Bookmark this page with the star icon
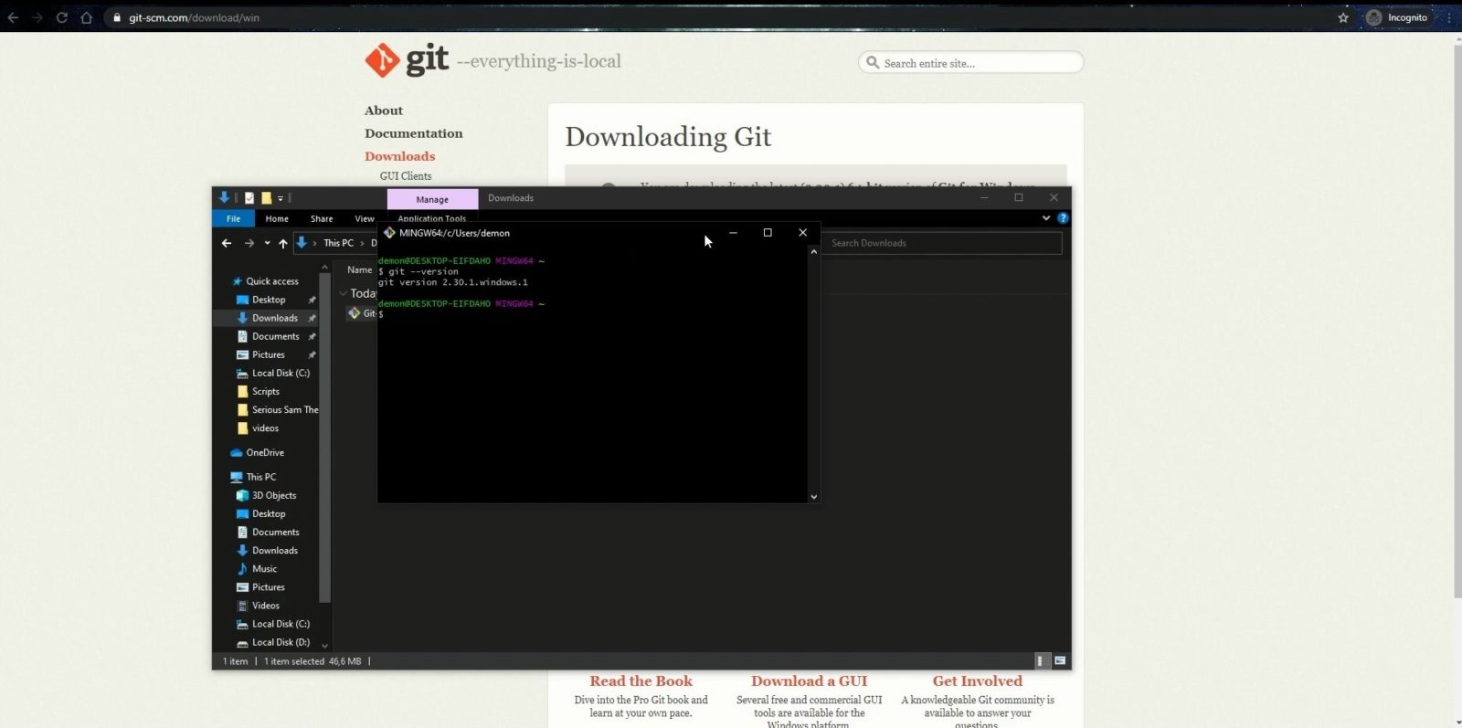The image size is (1462, 728). (x=1343, y=17)
